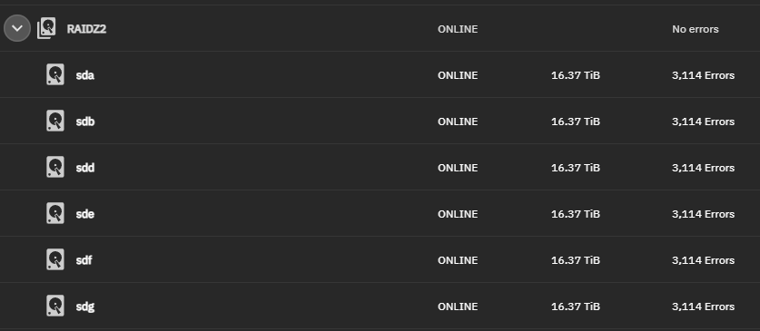The height and width of the screenshot is (331, 760).
Task: Collapse the RAIDZ2 vdev group
Action: click(x=17, y=28)
